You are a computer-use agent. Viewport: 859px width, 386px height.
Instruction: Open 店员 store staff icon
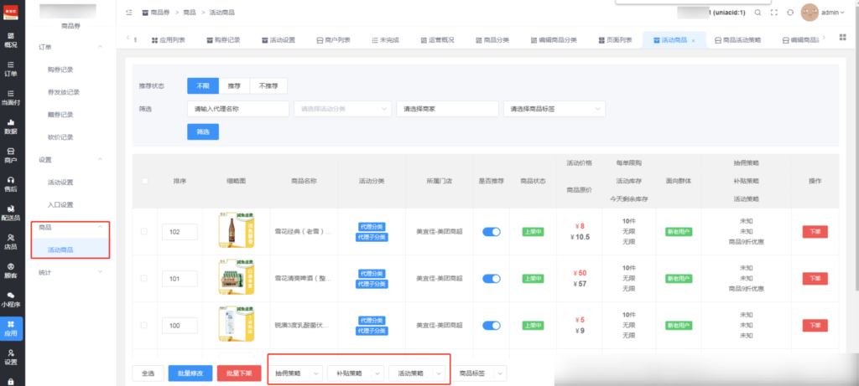(x=11, y=242)
